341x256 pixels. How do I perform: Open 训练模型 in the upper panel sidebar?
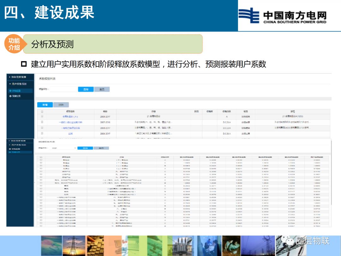(x=21, y=91)
